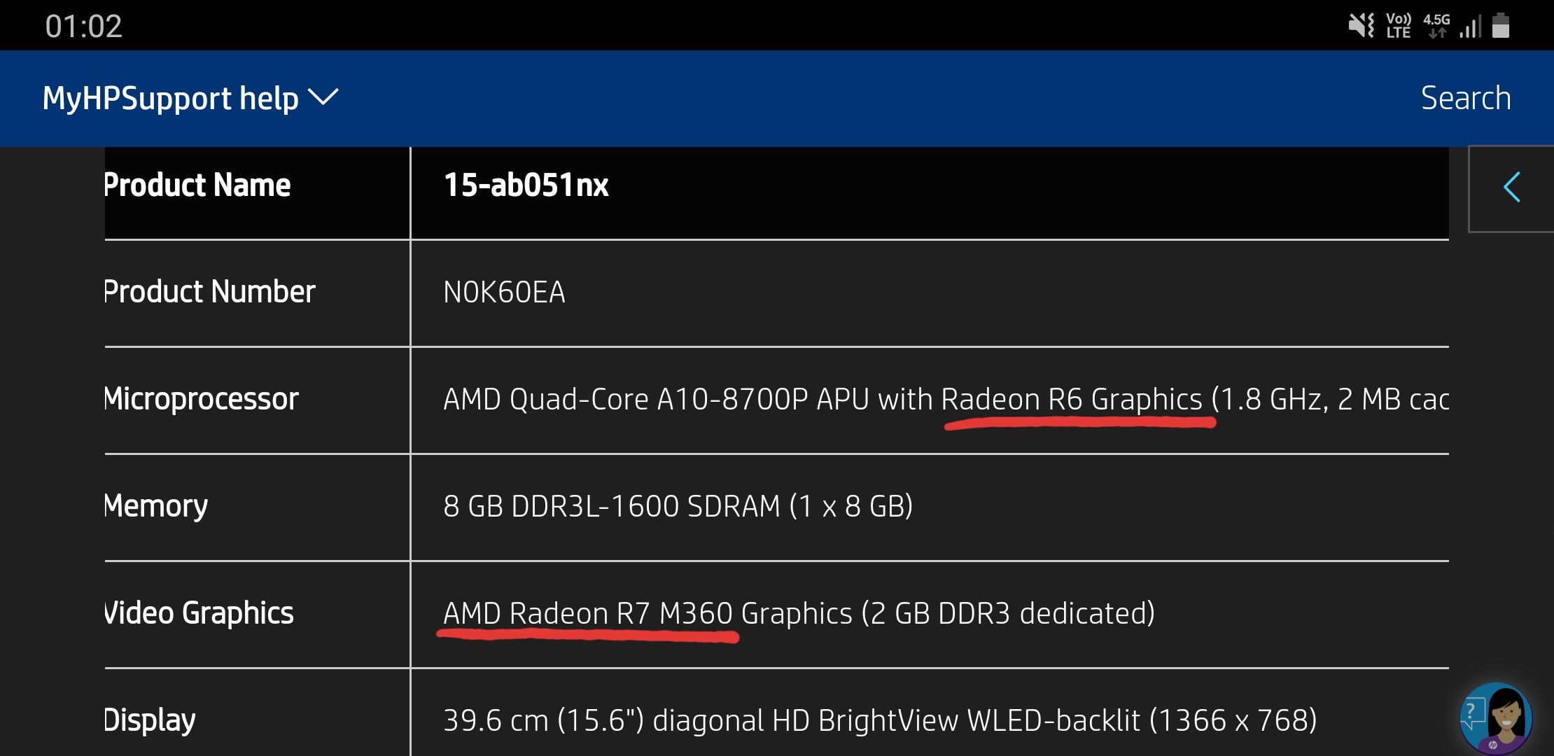
Task: Click the chevron next to MyHPSupport help
Action: point(323,97)
